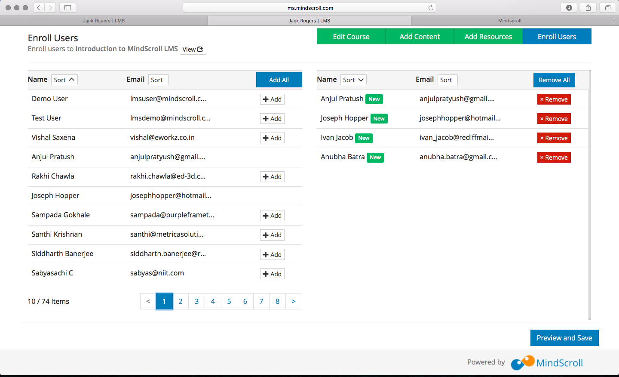Add Santhi Krishnan to the course
Image resolution: width=619 pixels, height=377 pixels.
(x=272, y=235)
